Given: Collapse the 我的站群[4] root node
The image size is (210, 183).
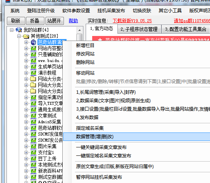Looking at the screenshot, I should coord(11,30).
